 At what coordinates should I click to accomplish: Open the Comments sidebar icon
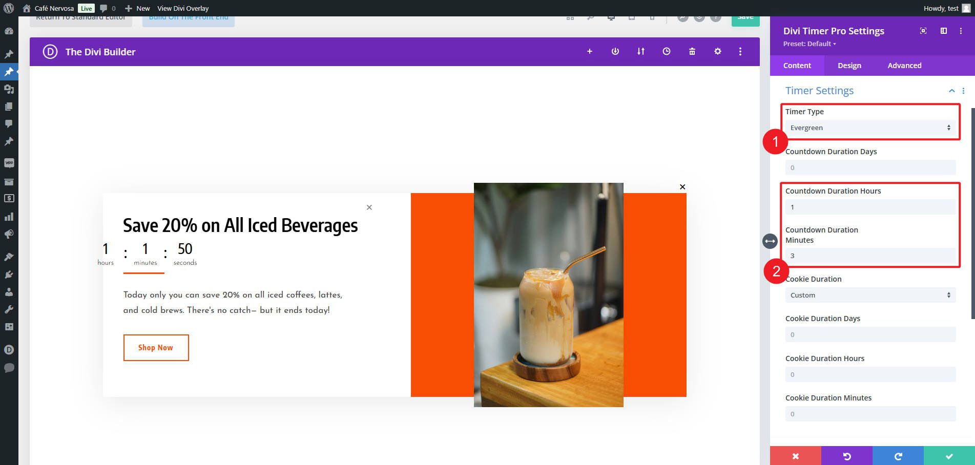(x=9, y=124)
